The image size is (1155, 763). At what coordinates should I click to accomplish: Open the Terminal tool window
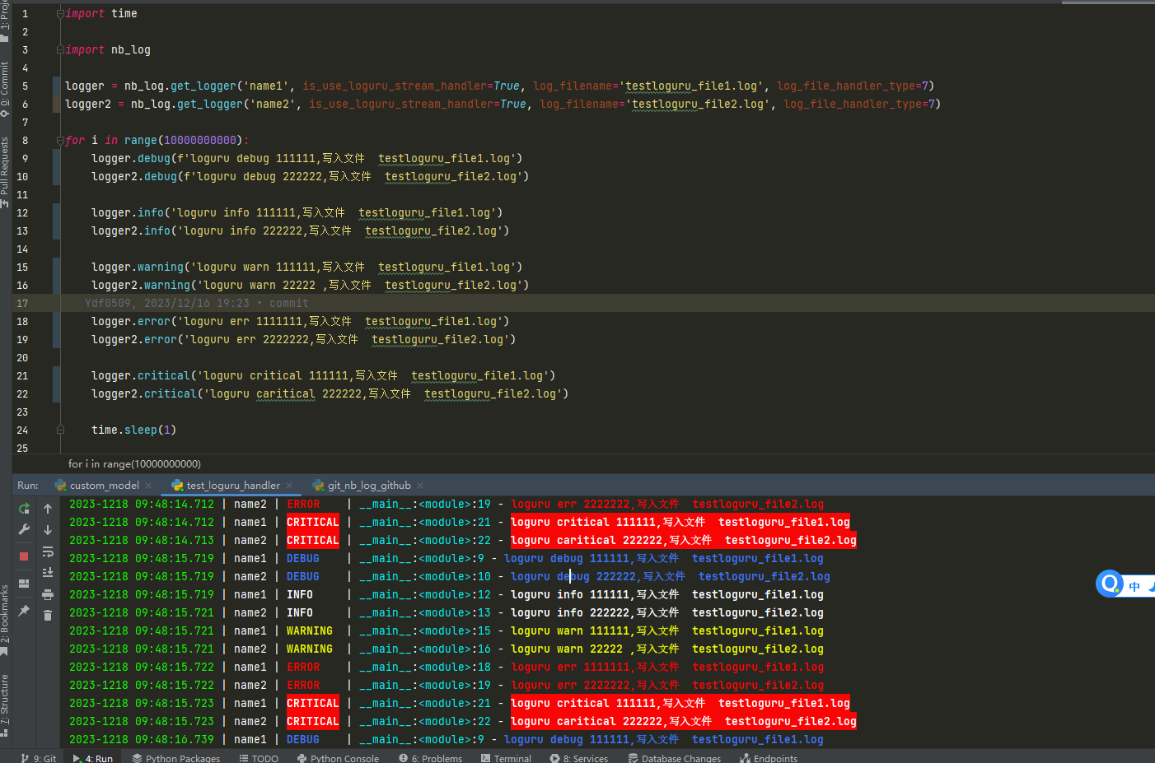click(506, 758)
